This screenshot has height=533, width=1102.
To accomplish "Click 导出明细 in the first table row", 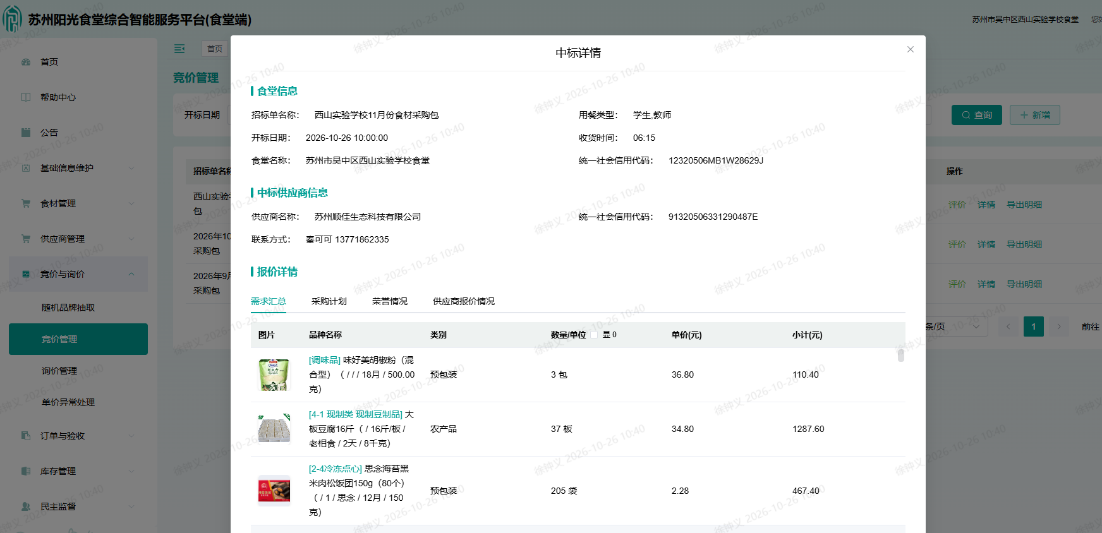I will pyautogui.click(x=1024, y=205).
